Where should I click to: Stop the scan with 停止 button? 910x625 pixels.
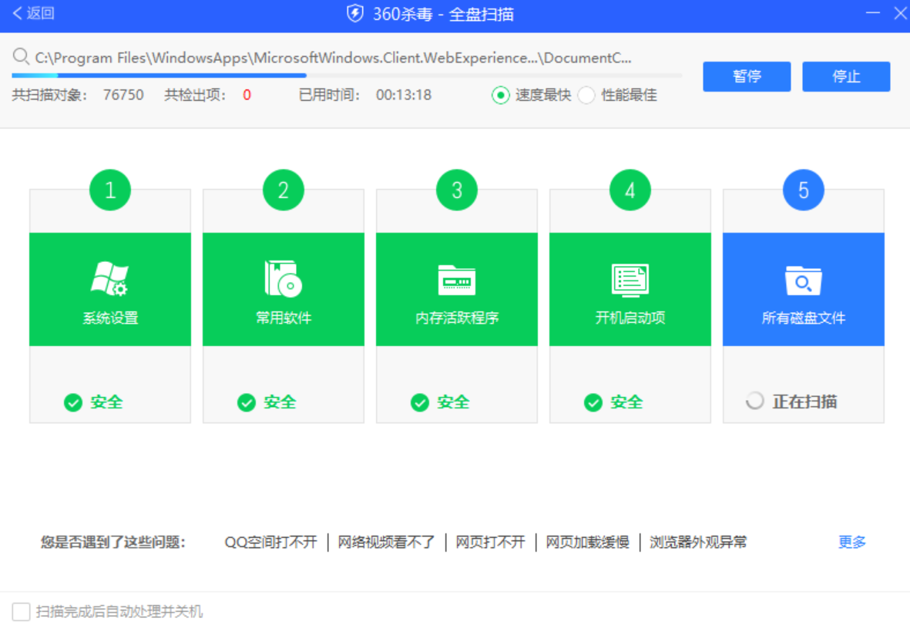tap(845, 76)
